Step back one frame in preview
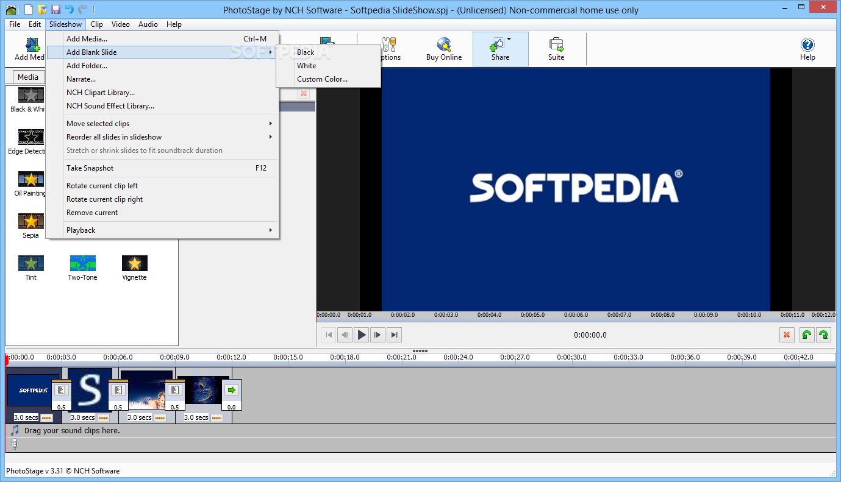The image size is (841, 482). 345,335
